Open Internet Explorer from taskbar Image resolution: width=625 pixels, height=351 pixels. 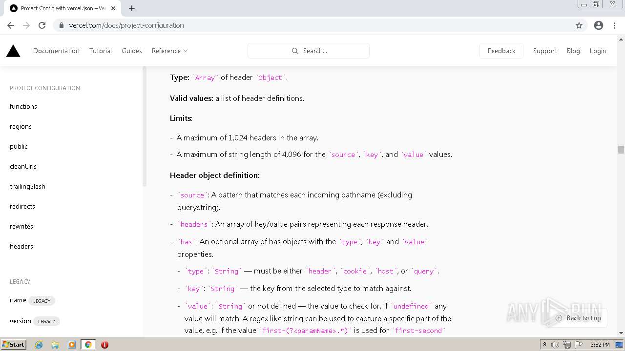coord(39,345)
